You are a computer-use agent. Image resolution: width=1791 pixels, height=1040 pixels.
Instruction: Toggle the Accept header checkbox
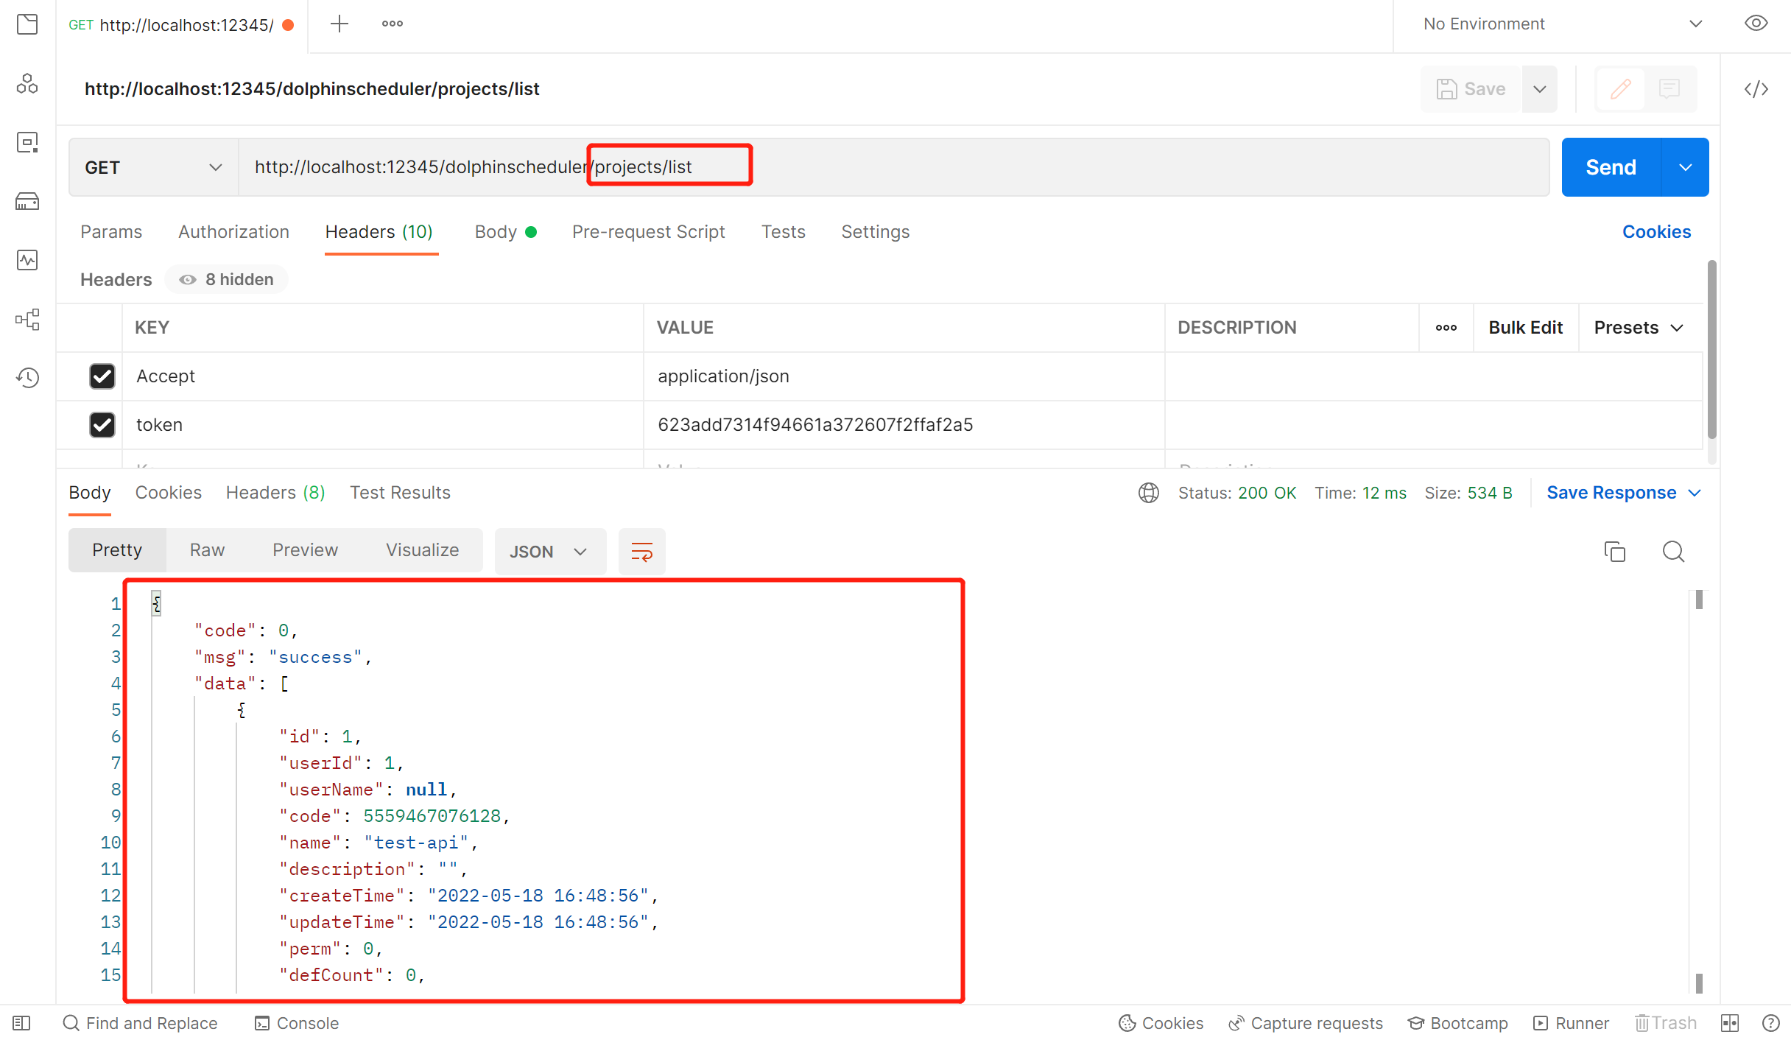point(102,375)
